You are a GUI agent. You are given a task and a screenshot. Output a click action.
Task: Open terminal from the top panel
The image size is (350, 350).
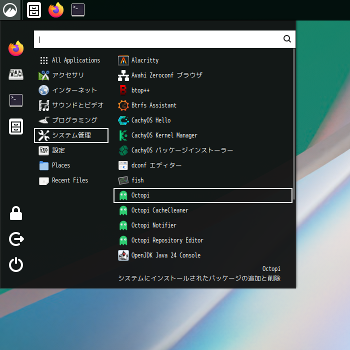coord(78,10)
